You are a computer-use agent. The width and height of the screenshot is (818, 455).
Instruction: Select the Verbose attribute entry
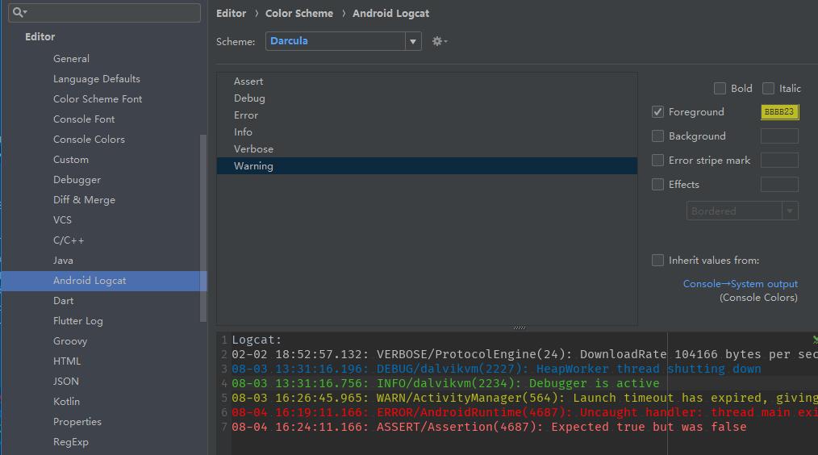click(253, 149)
